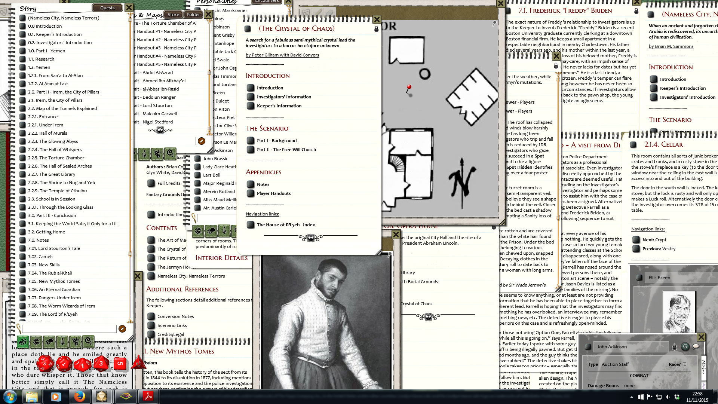The width and height of the screenshot is (718, 404).
Task: Click the red d20 die
Action: [45, 363]
